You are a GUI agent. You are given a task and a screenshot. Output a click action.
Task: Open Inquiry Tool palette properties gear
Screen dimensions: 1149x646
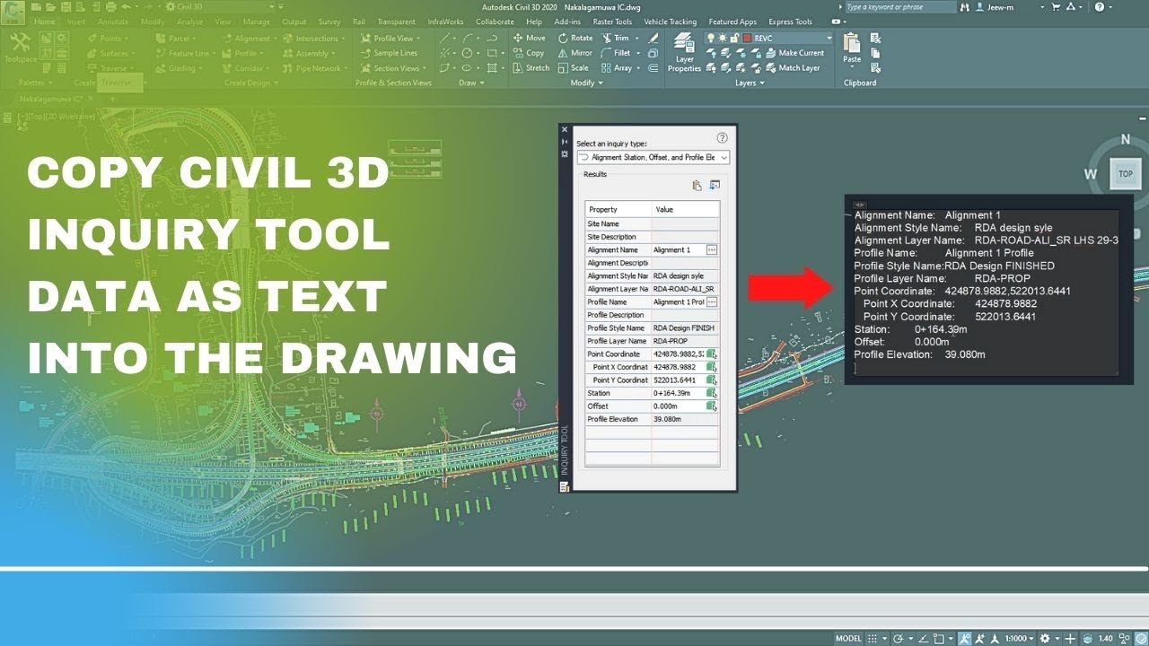click(565, 154)
